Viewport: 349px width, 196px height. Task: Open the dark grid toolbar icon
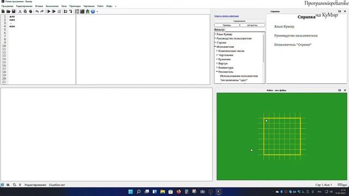coord(82,11)
